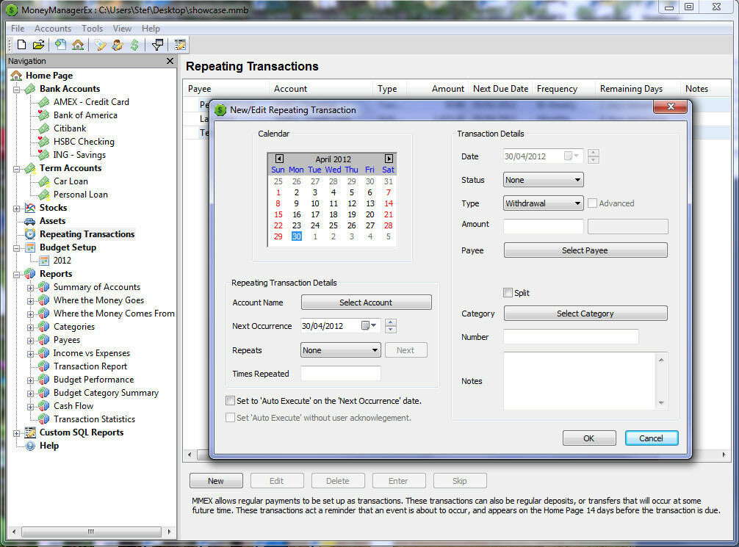739x547 pixels.
Task: Expand the Stocks tree node
Action: point(16,209)
